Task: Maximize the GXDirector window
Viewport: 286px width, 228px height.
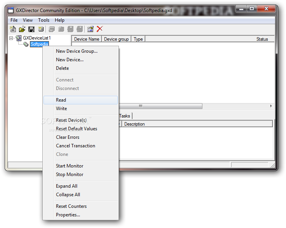Action: pyautogui.click(x=252, y=9)
